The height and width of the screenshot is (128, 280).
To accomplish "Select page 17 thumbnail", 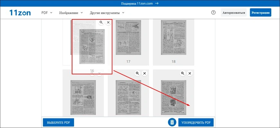I will pos(128,37).
